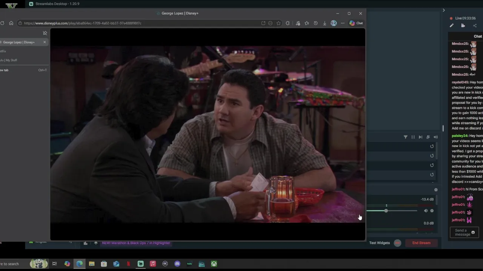The height and width of the screenshot is (271, 483).
Task: Unpin the vertical tabs pane
Action: (x=45, y=33)
